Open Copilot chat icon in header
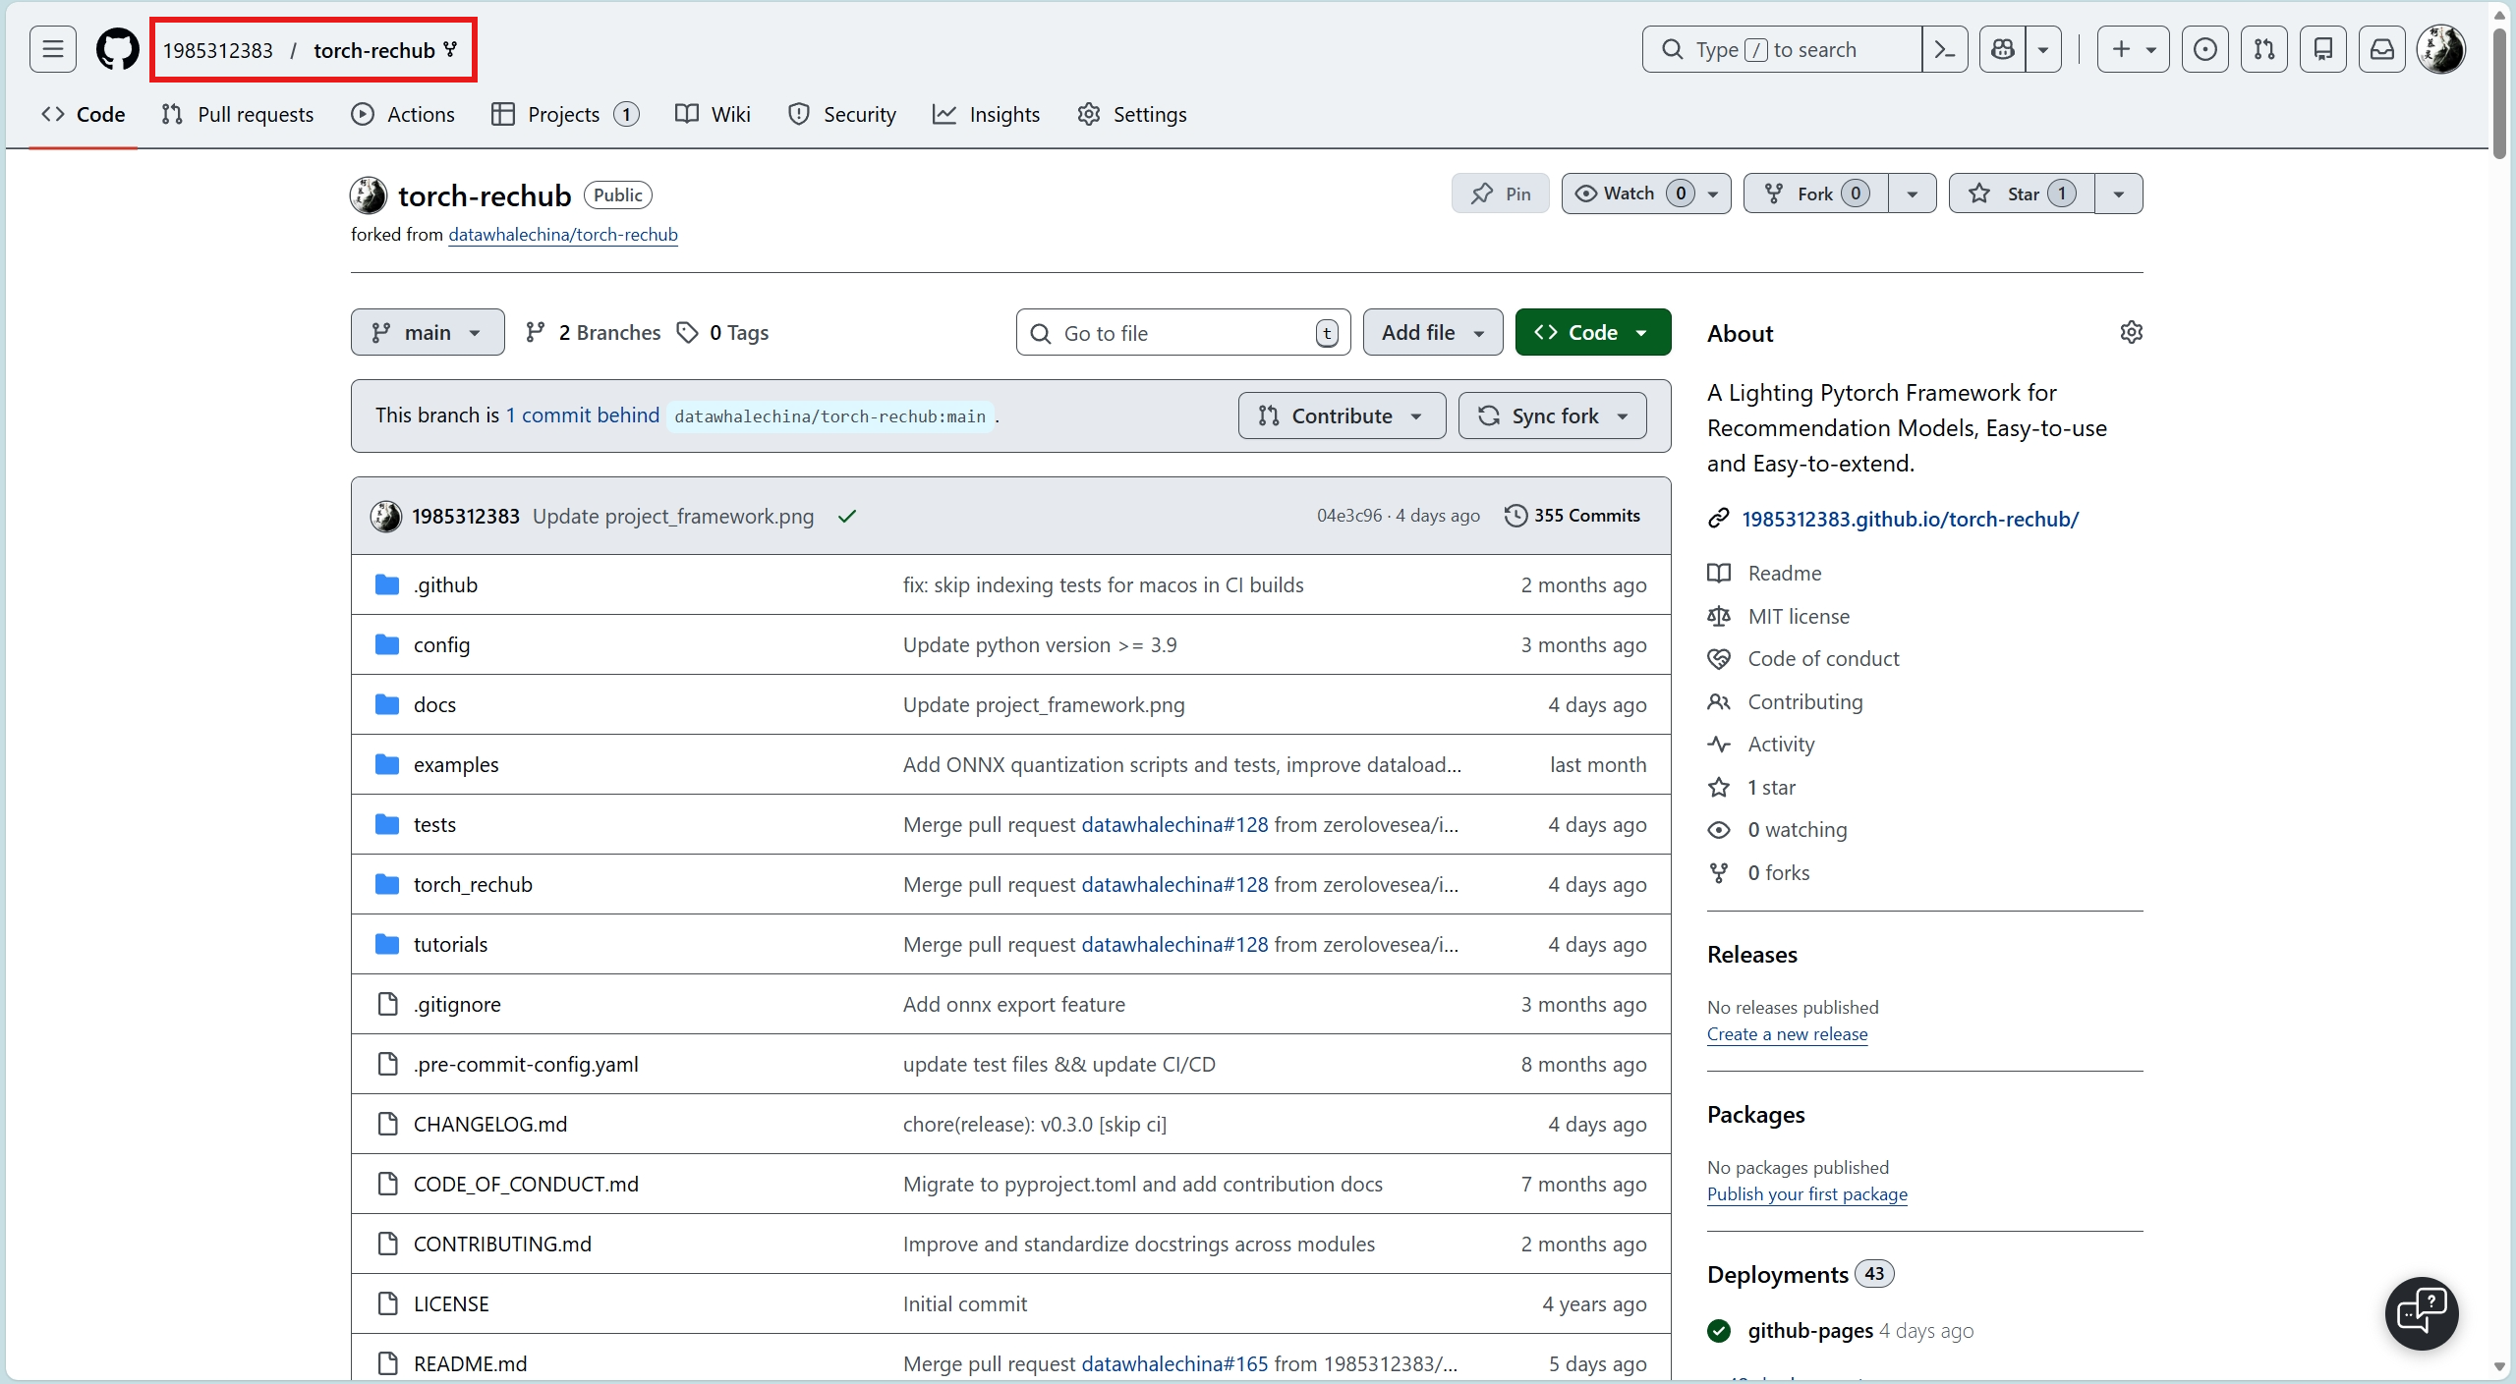This screenshot has width=2516, height=1384. [x=2002, y=49]
